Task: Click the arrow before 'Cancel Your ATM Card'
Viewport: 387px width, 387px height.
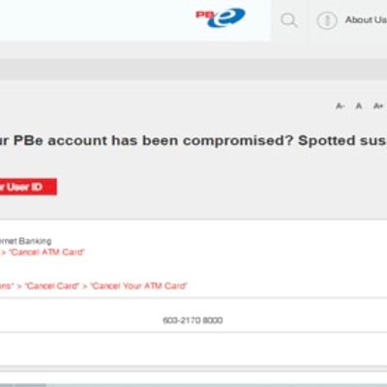Action: tap(85, 286)
